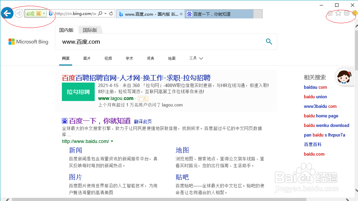Expand the 工具 dropdown menu
Image resolution: width=358 pixels, height=201 pixels.
click(x=196, y=58)
